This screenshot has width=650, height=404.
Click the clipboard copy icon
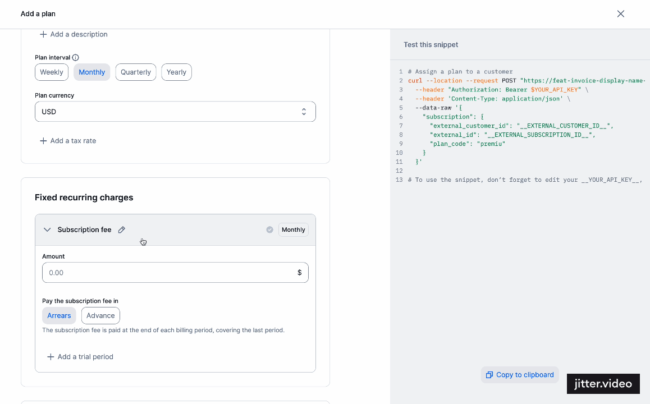pyautogui.click(x=489, y=375)
